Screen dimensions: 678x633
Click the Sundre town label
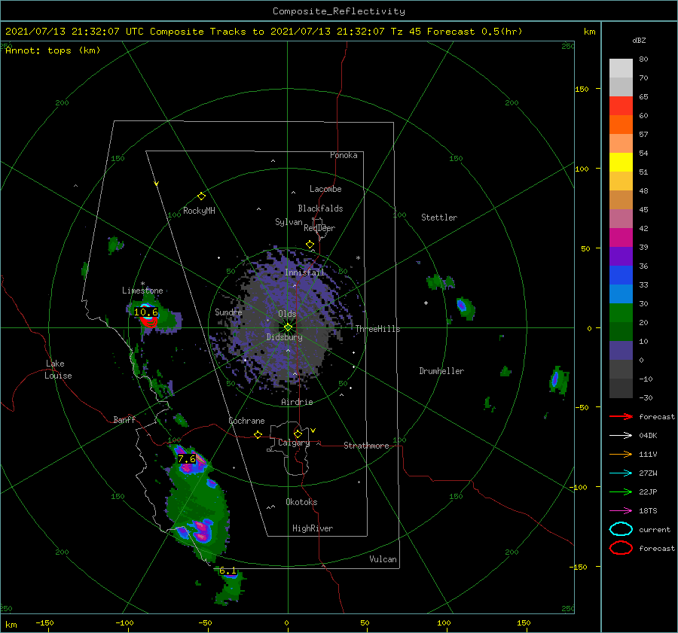(x=228, y=312)
